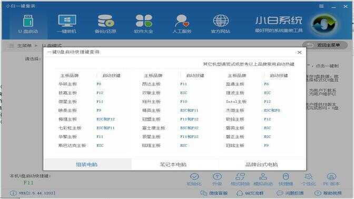354x199 pixels.
Task: Select the 顶星主板 row label
Action: tap(151, 137)
